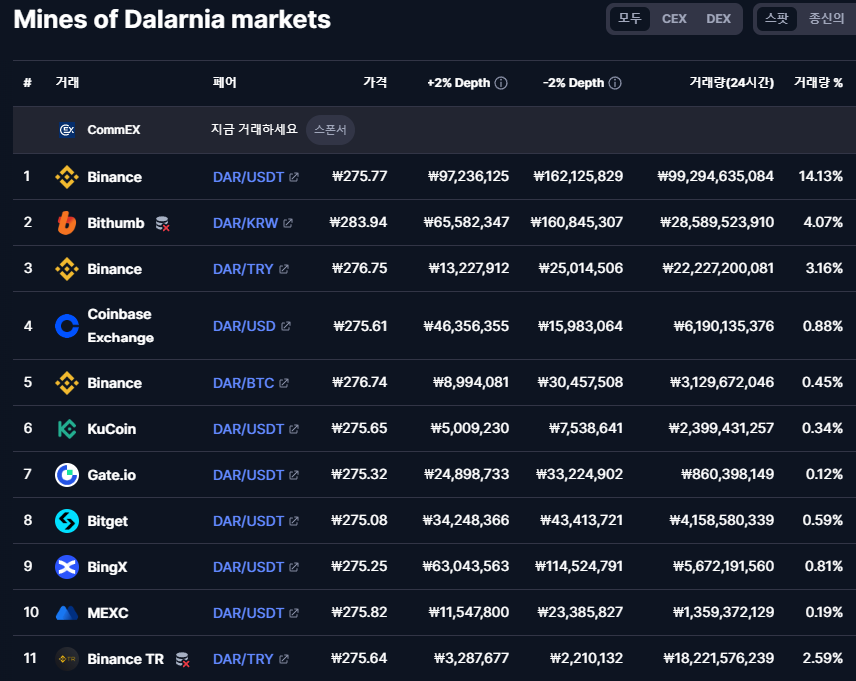Toggle the 스팟 (Spot) market type

pos(776,19)
